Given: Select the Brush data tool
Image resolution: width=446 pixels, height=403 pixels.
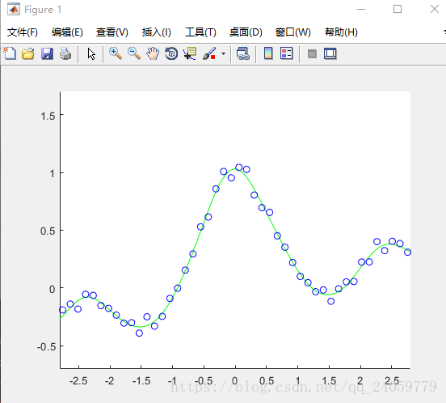Looking at the screenshot, I should 209,53.
